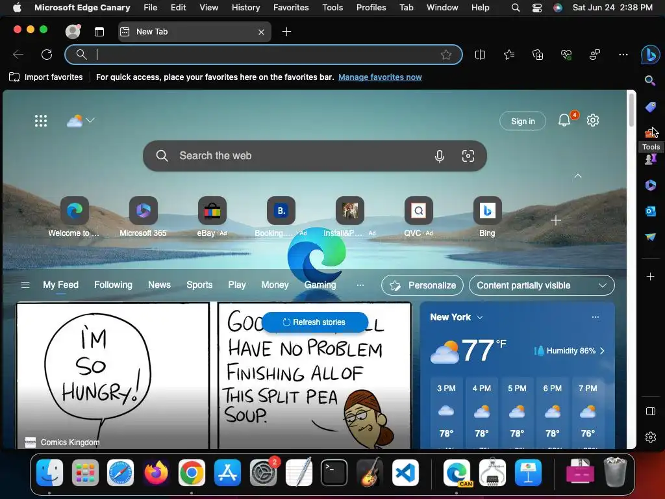Screen dimensions: 665x499
Task: Open the Tools sidebar icon
Action: (x=650, y=133)
